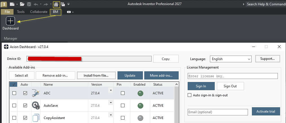Viewport: 286px width, 123px height.
Task: Click the Save disk icon
Action: [29, 4]
